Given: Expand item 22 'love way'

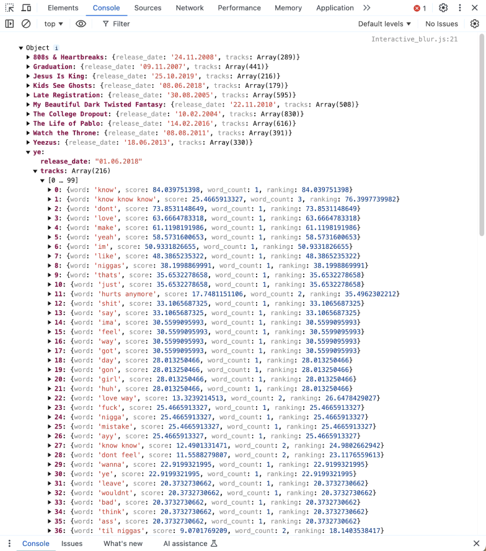Looking at the screenshot, I should [50, 398].
